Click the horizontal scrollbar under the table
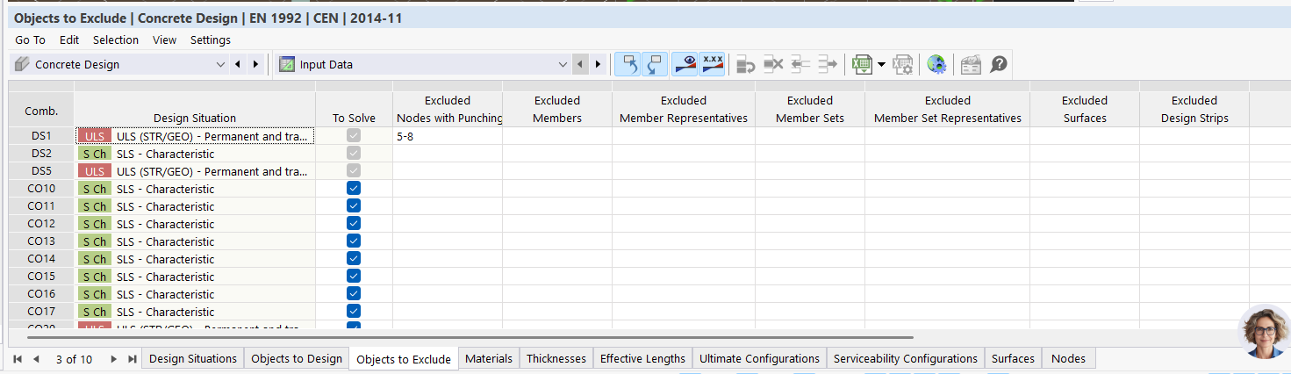Image resolution: width=1291 pixels, height=374 pixels. (470, 337)
